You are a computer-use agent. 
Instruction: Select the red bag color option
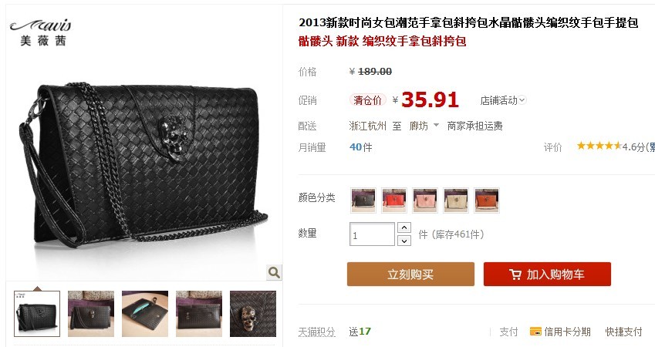(x=394, y=200)
